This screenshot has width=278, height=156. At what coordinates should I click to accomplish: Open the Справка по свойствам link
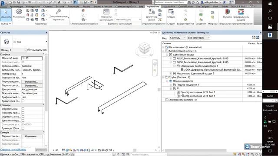pyautogui.click(x=13, y=149)
